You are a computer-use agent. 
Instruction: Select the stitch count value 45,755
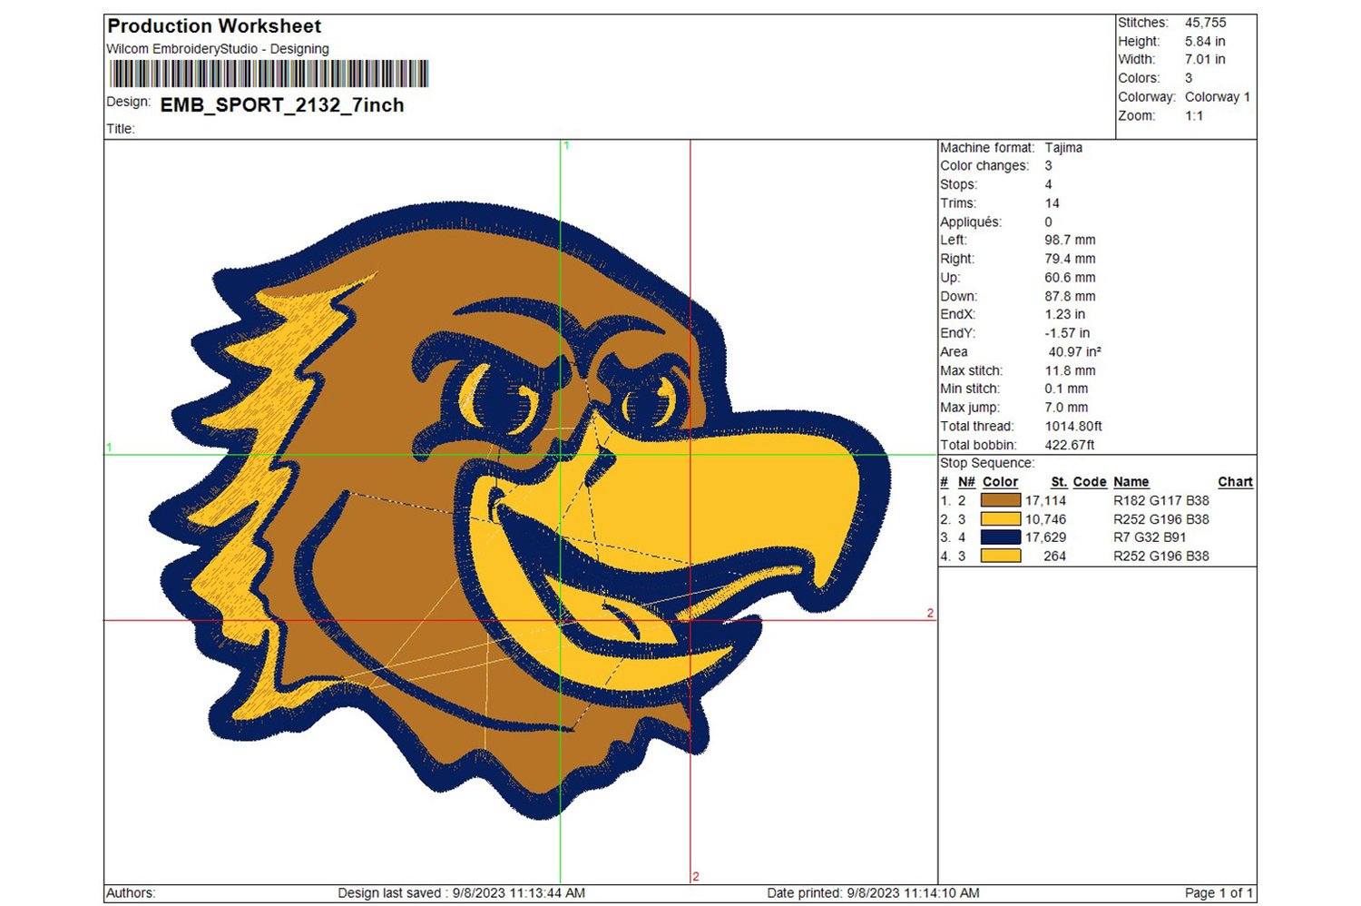[1205, 23]
